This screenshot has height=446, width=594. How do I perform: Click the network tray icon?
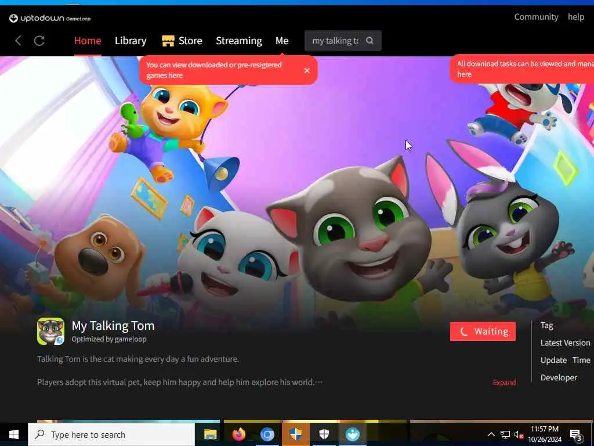505,434
